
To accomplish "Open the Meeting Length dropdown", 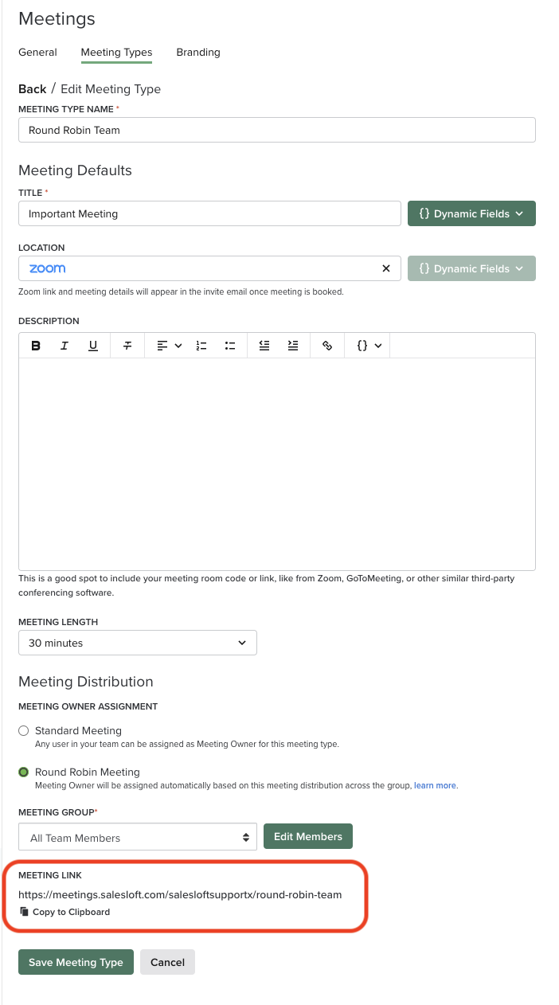I will [x=137, y=643].
